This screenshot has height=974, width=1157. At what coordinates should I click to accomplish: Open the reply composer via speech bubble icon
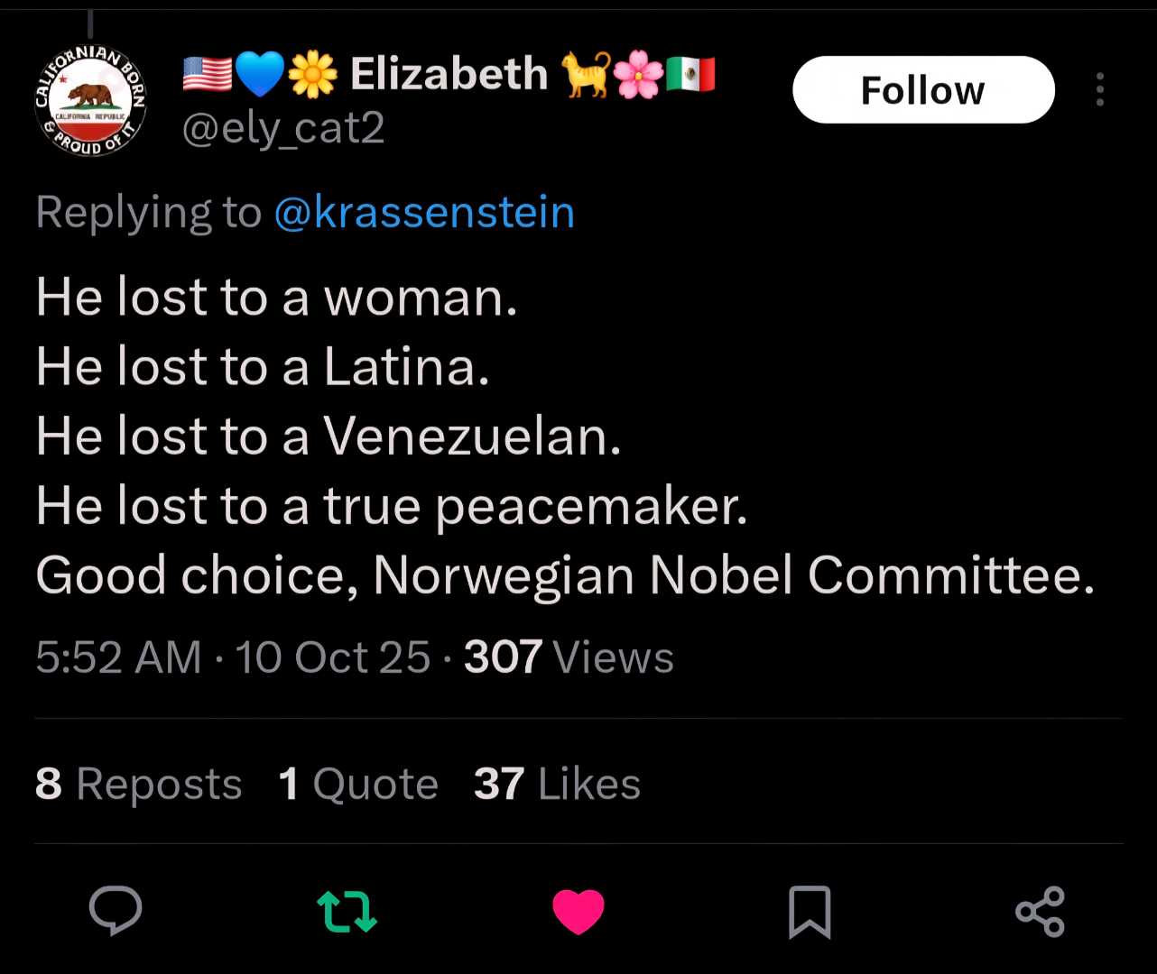point(116,911)
